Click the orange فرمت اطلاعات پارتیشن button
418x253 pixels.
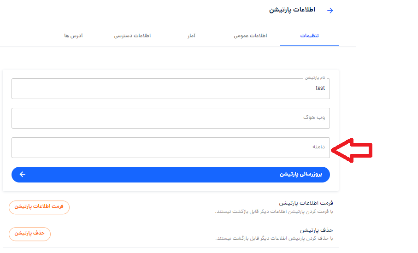click(39, 207)
